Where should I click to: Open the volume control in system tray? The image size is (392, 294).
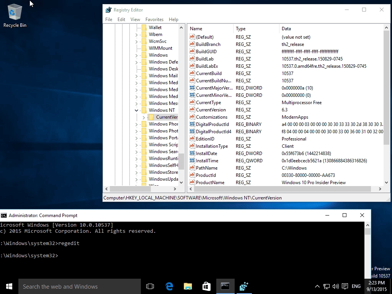coord(335,286)
